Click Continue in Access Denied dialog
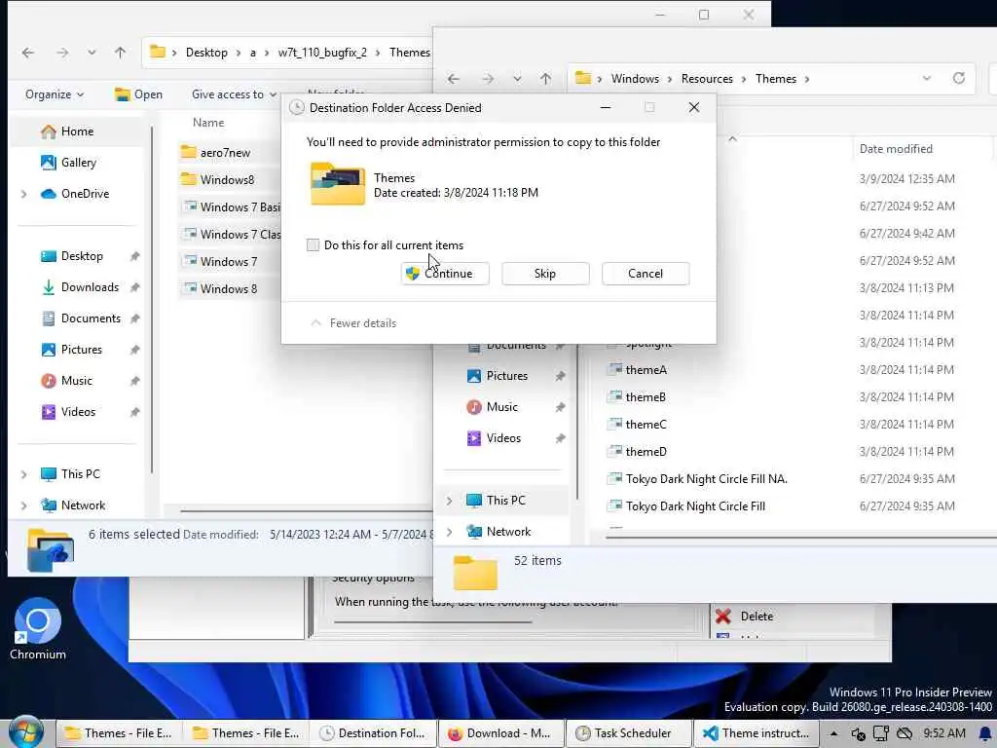 click(x=445, y=274)
